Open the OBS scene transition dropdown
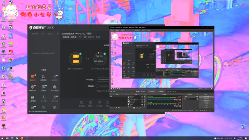Image resolution: width=249 pixels, height=140 pixels. tap(190, 97)
